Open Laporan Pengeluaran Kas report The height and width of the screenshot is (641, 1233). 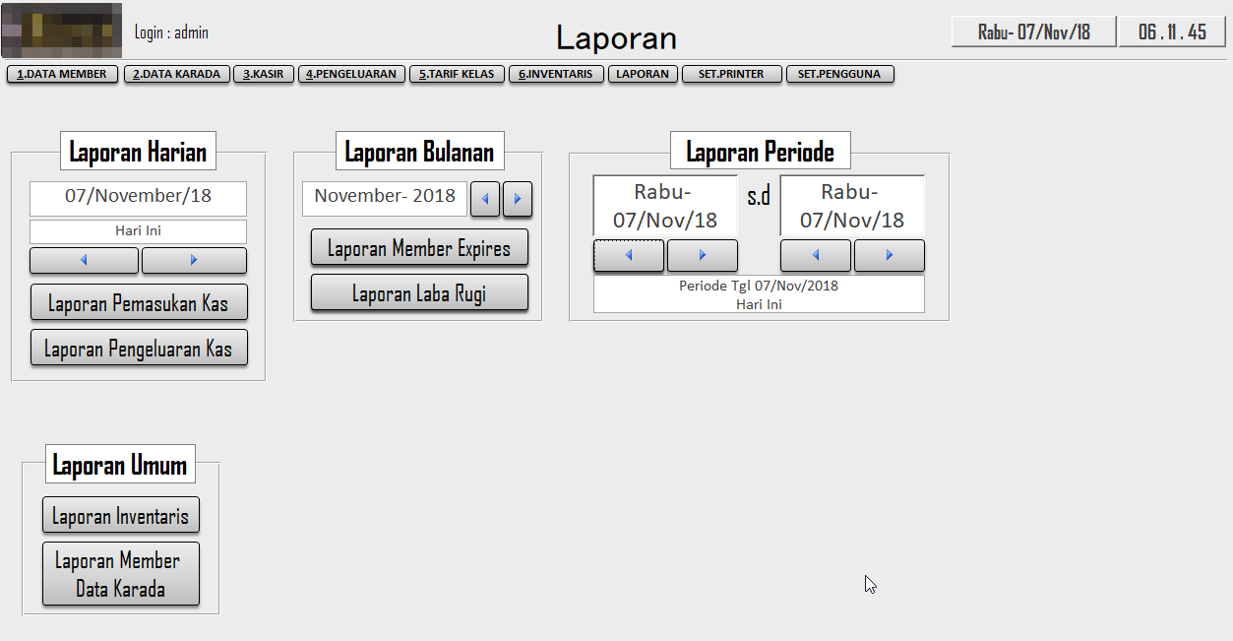(x=139, y=349)
